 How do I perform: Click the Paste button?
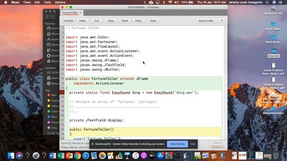pos(125,21)
